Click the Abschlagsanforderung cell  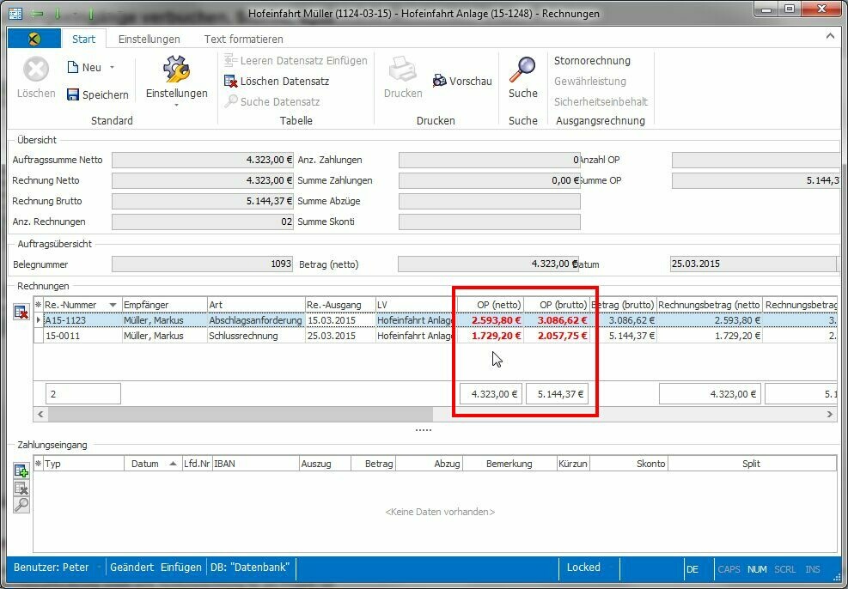(256, 320)
